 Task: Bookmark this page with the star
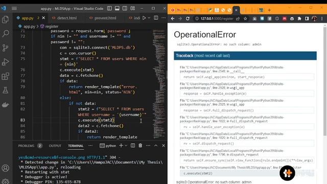point(245,18)
